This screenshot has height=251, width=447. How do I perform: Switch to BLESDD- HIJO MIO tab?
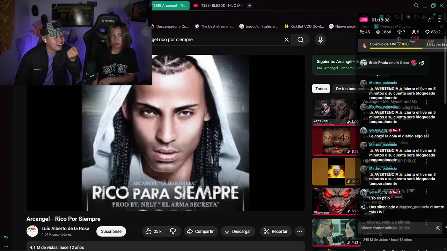pyautogui.click(x=218, y=6)
